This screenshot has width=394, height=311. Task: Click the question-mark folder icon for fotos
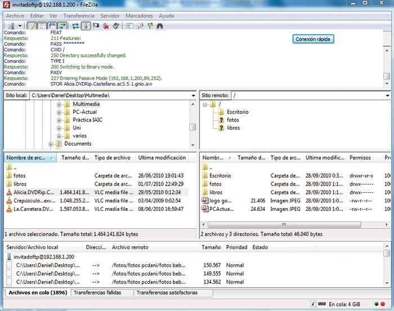pyautogui.click(x=221, y=120)
